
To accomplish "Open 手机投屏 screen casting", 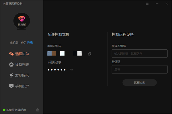I will pyautogui.click(x=19, y=86).
